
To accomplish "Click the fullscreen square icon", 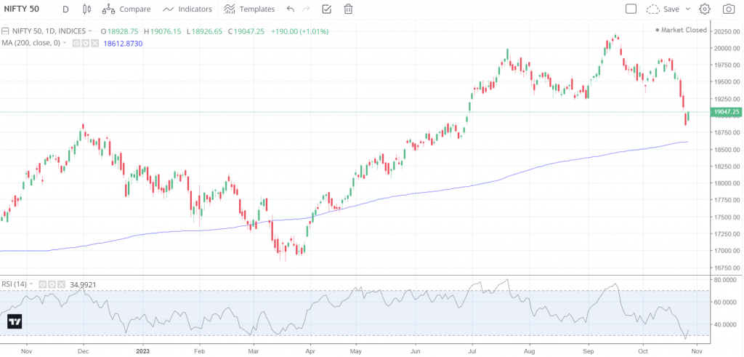I will coord(631,9).
